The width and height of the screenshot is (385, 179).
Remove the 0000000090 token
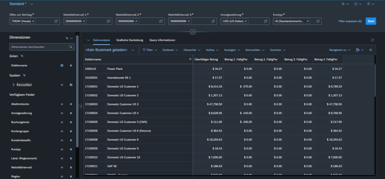(189, 21)
